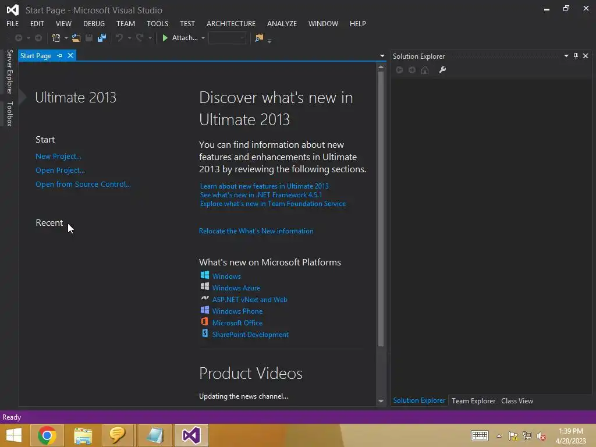596x447 pixels.
Task: Click the Save toolbar icon
Action: (x=89, y=38)
